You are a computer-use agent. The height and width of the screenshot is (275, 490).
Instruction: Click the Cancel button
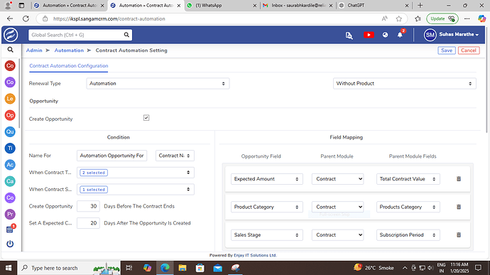point(469,50)
